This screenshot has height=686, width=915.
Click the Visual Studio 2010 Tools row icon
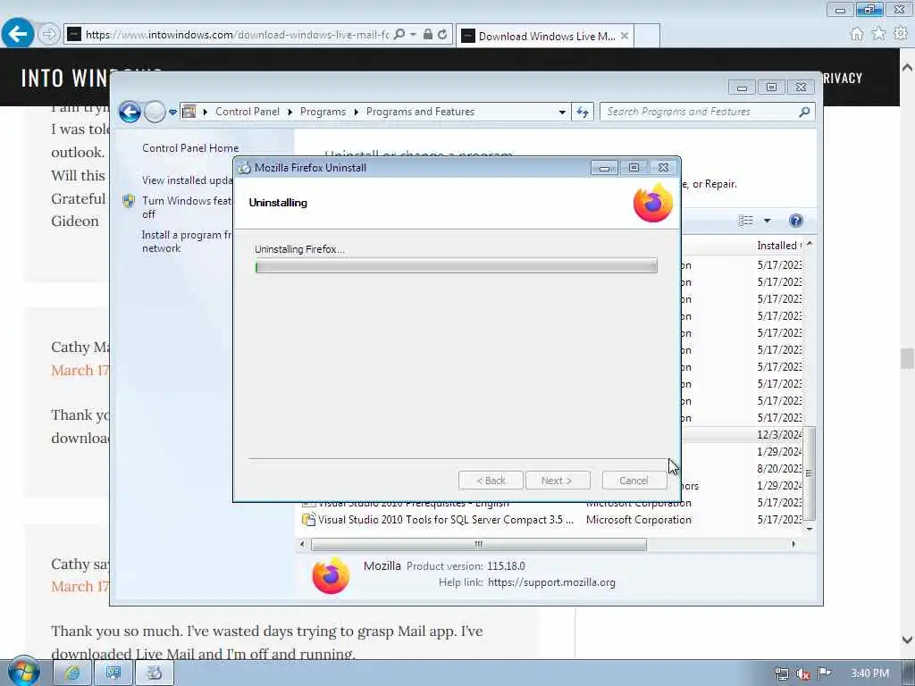308,519
